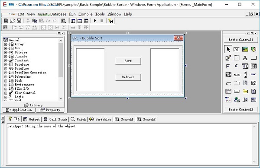This screenshot has width=260, height=168.
Task: Click the Copy toolbar icon
Action: click(x=35, y=21)
